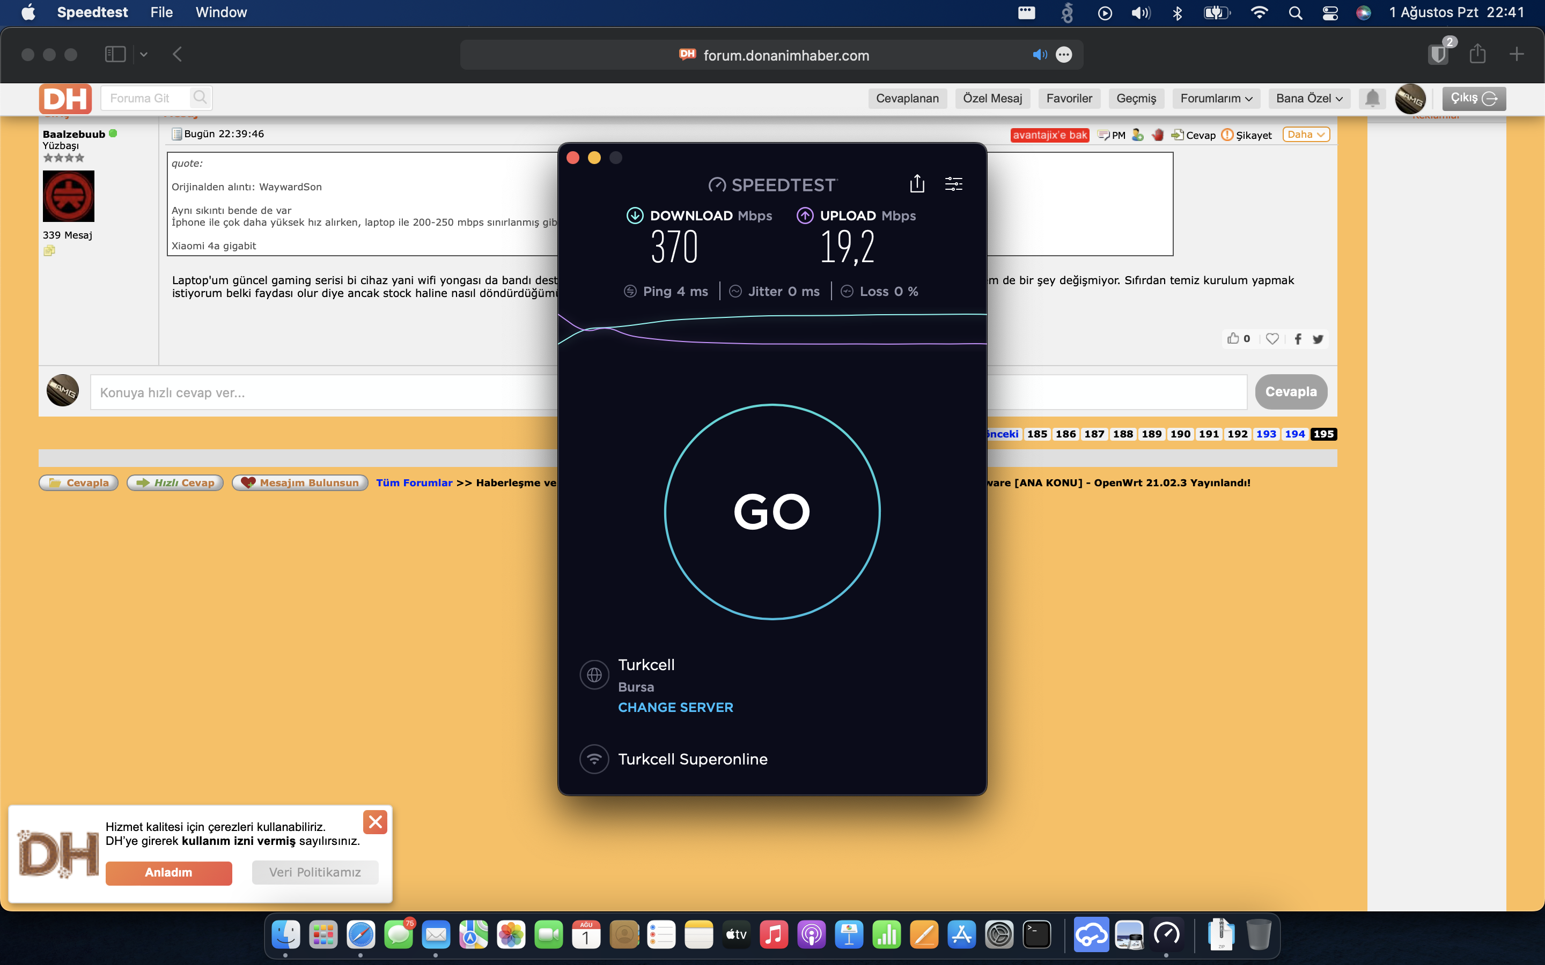
Task: Open Geçmiş in forum nav bar
Action: (1136, 98)
